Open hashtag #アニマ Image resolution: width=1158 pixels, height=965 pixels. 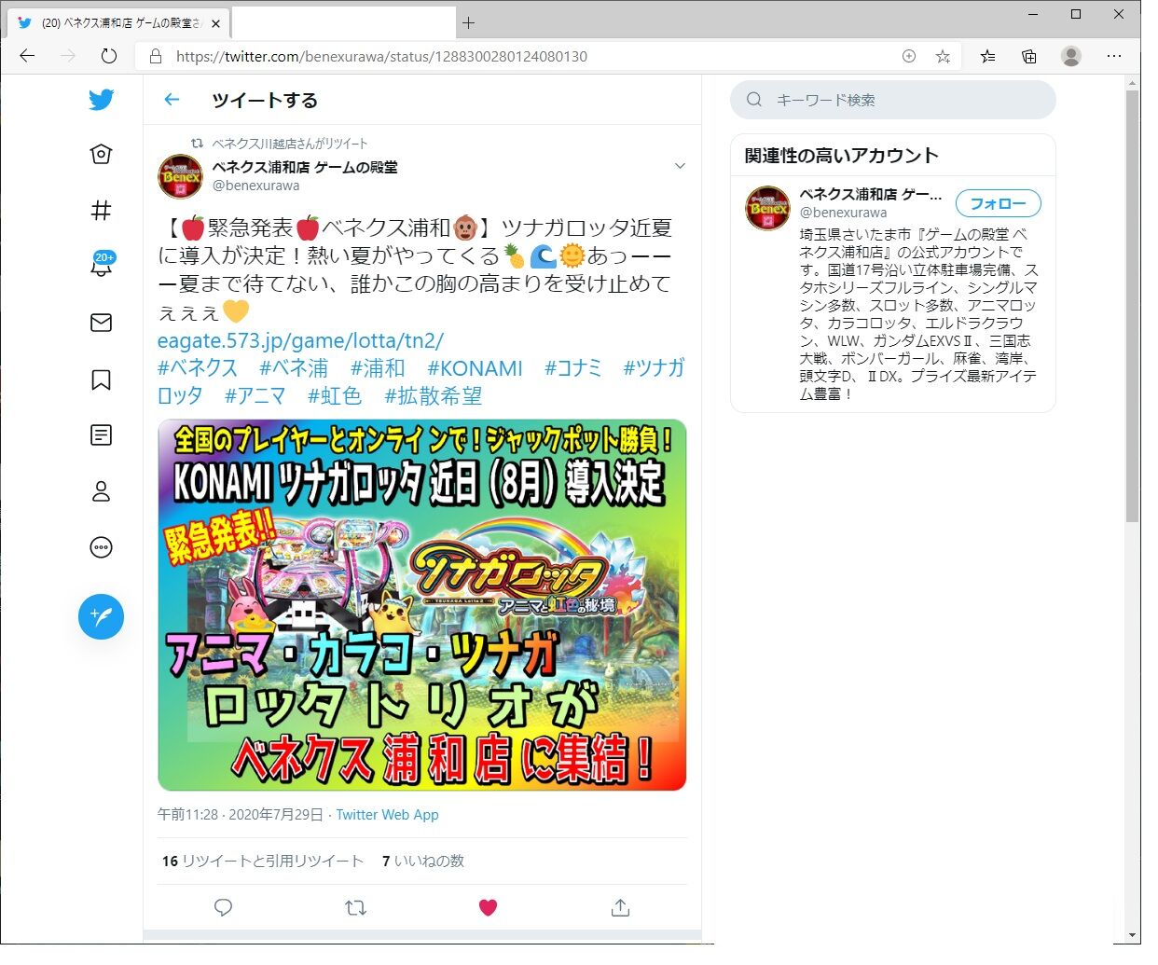pos(255,396)
